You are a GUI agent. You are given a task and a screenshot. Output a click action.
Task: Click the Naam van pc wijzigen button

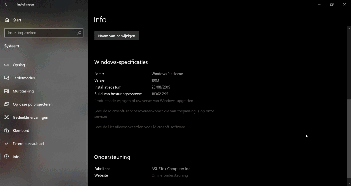click(117, 36)
